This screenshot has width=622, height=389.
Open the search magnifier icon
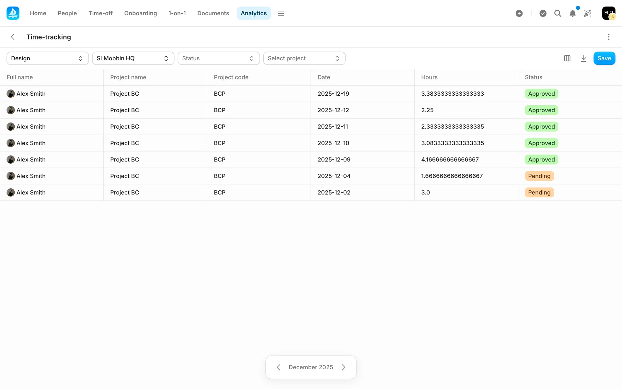[x=558, y=13]
